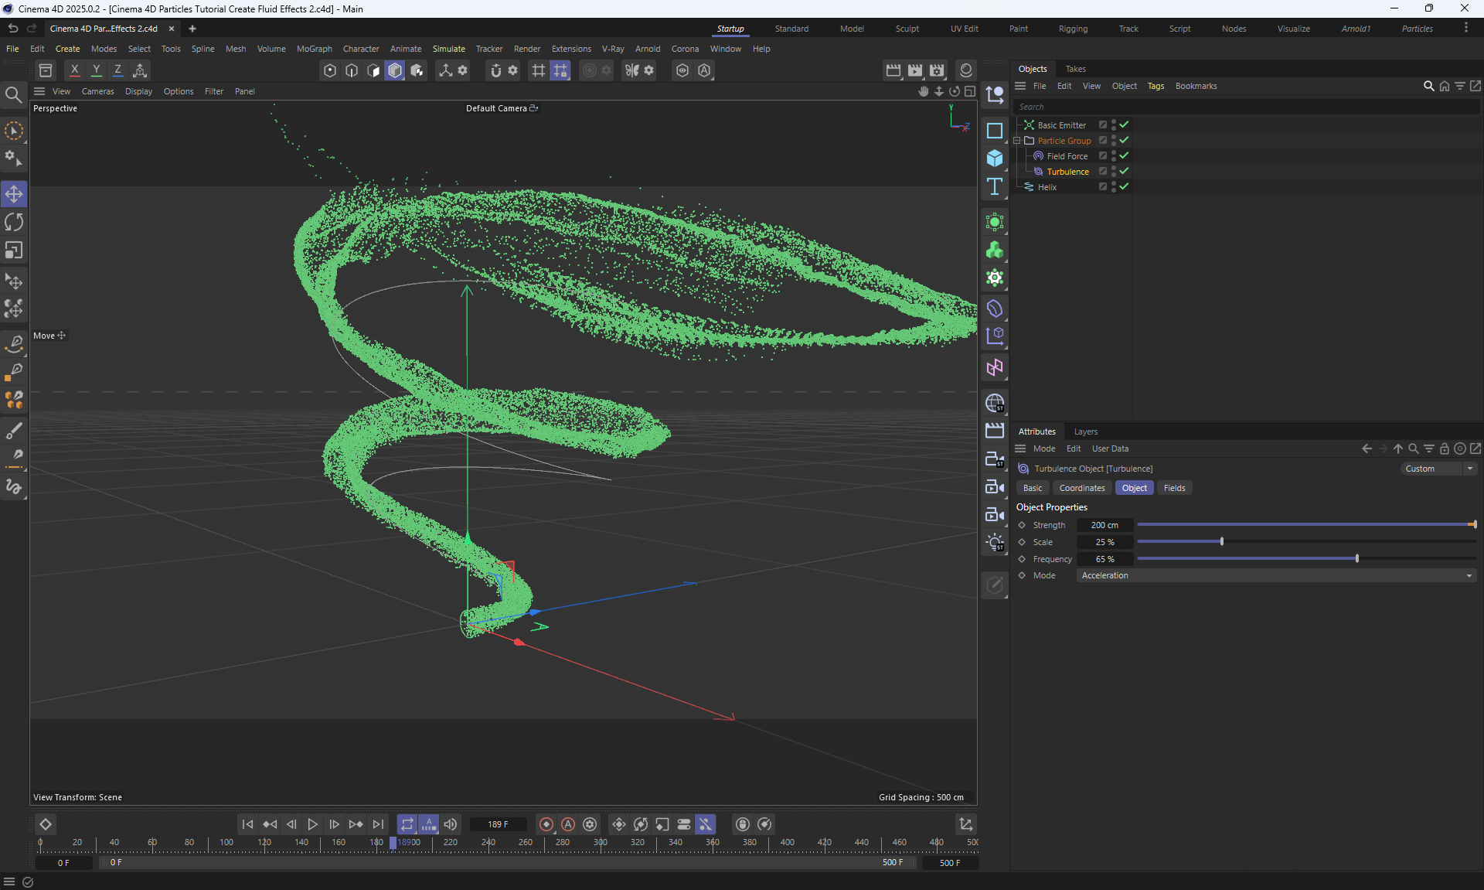Image resolution: width=1484 pixels, height=890 pixels.
Task: Select the Rotate tool
Action: (x=14, y=223)
